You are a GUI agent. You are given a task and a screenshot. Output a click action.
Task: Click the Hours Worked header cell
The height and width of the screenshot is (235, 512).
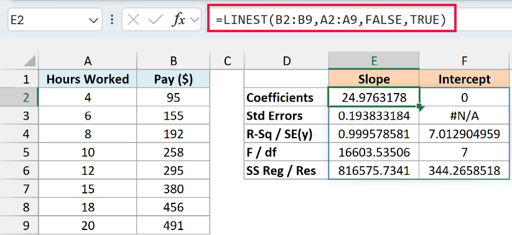pos(88,79)
